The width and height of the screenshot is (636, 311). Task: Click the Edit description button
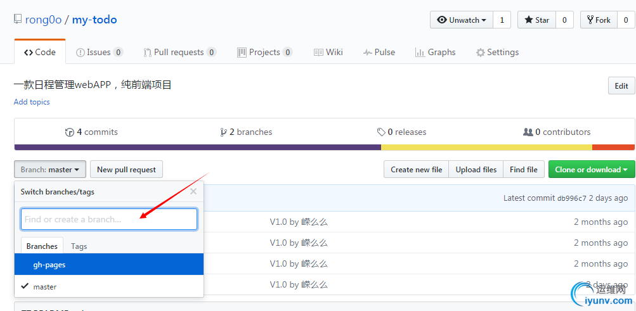point(621,86)
